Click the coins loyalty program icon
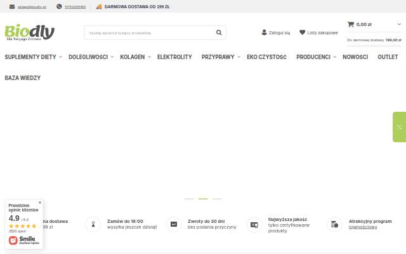Screen dimensions: 406x254 tap(334, 224)
